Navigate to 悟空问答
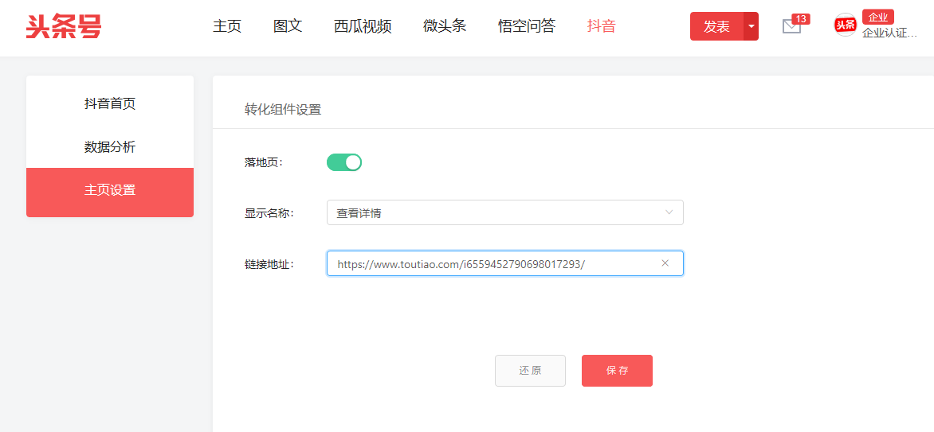934x432 pixels. [x=527, y=26]
